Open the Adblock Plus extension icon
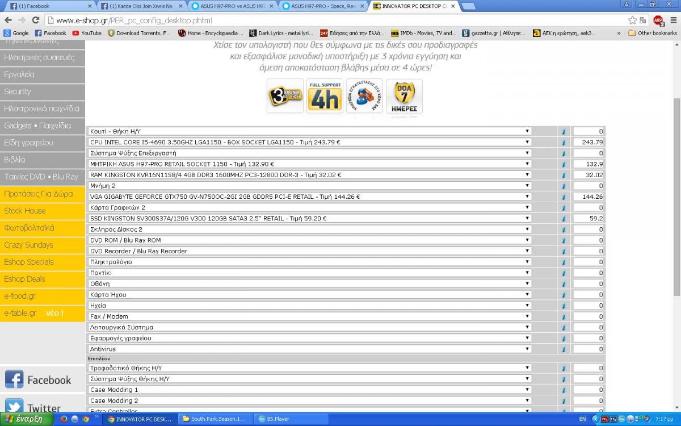681x426 pixels. pos(658,20)
